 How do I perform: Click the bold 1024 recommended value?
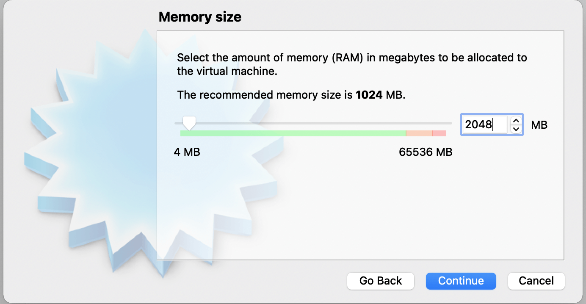pyautogui.click(x=369, y=95)
